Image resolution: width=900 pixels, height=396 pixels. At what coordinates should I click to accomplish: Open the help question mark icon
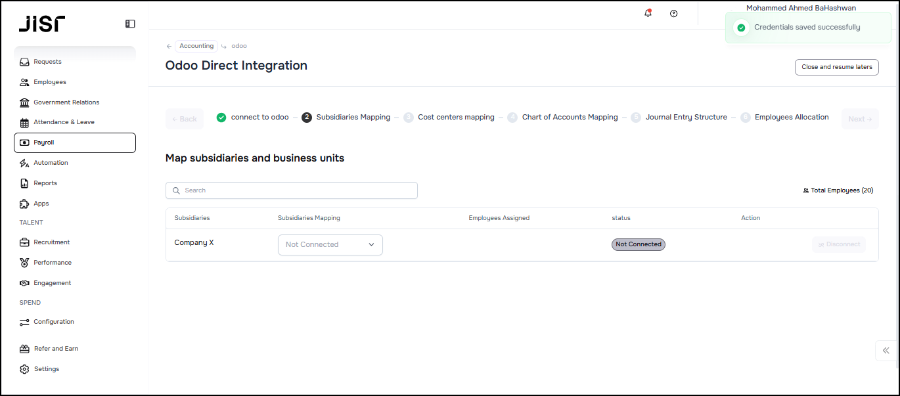tap(673, 13)
